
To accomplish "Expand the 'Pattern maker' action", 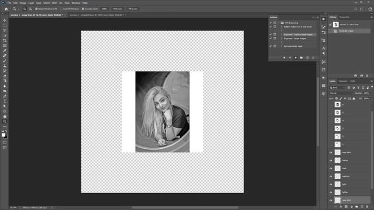I will [282, 27].
